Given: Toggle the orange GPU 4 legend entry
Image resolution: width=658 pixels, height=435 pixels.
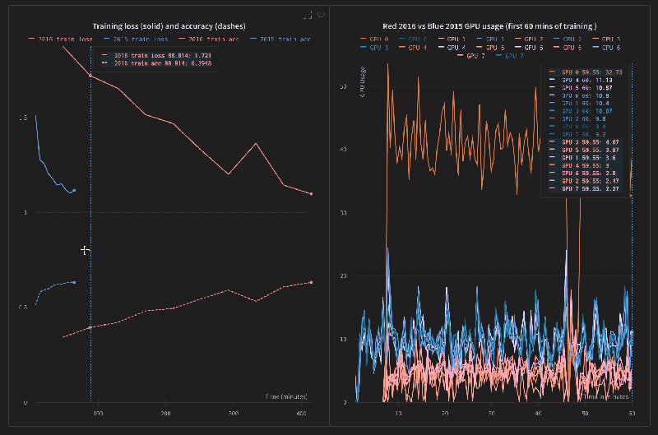Looking at the screenshot, I should click(x=414, y=48).
